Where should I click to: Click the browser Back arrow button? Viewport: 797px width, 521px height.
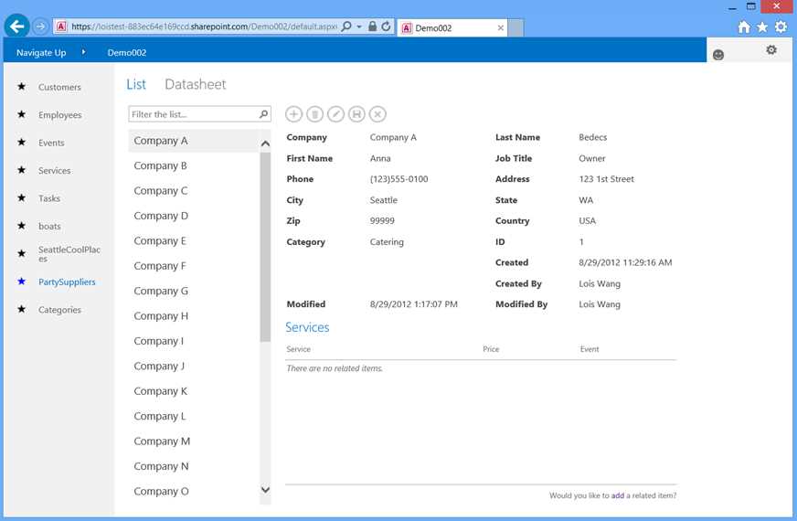pyautogui.click(x=16, y=26)
